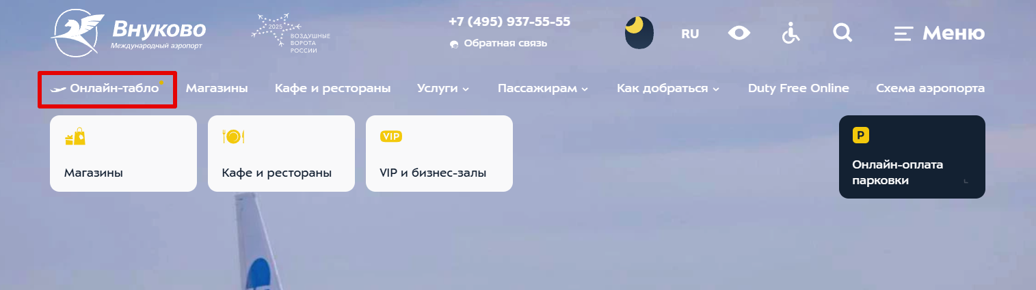Expand the Как добраться dropdown menu
Image resolution: width=1036 pixels, height=290 pixels.
coord(668,89)
